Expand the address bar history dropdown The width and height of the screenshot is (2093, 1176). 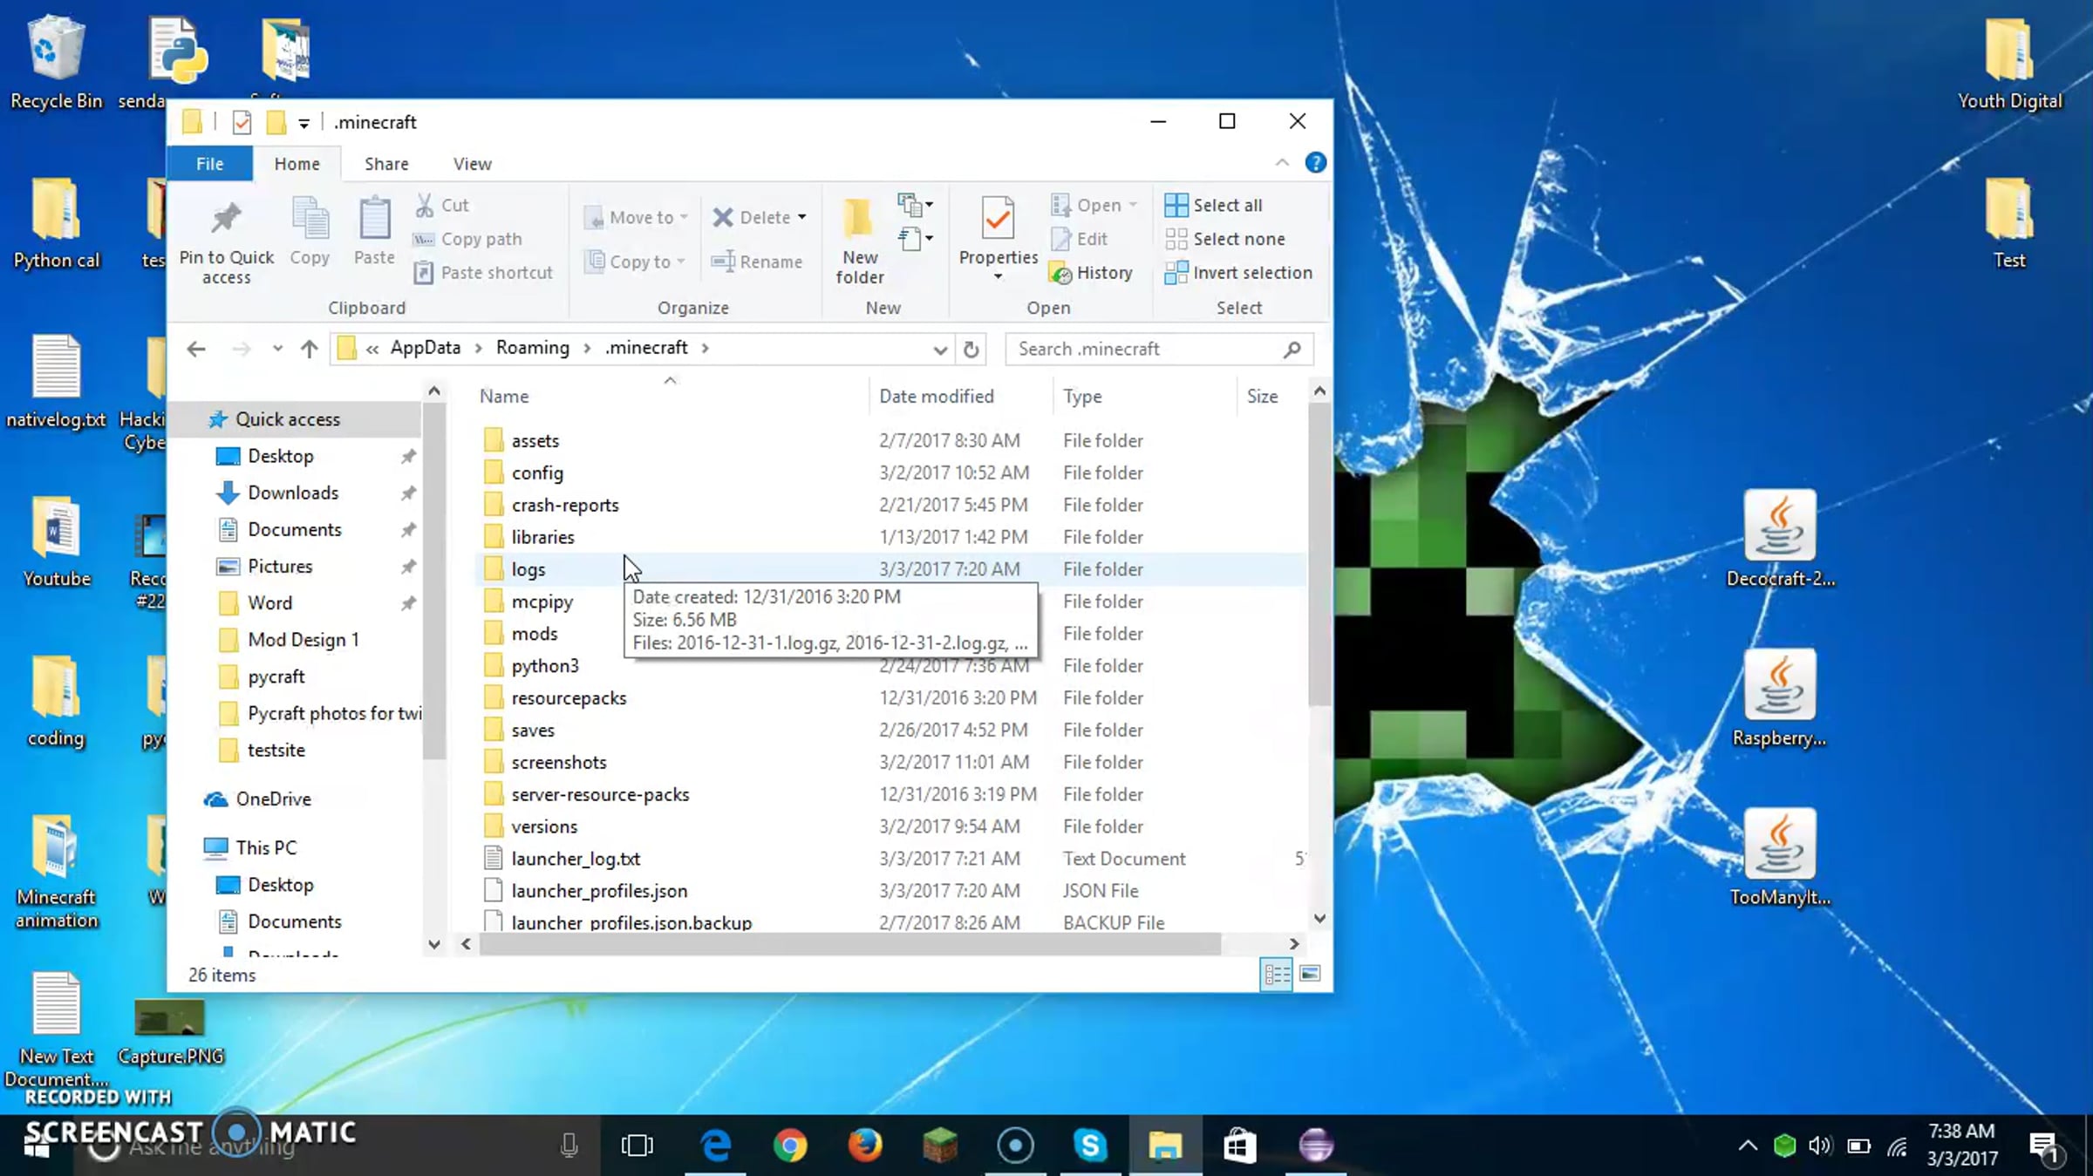pyautogui.click(x=939, y=349)
